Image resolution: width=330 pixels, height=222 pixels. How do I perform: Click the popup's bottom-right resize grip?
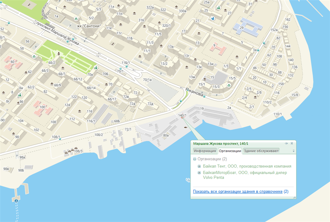tap(294, 198)
